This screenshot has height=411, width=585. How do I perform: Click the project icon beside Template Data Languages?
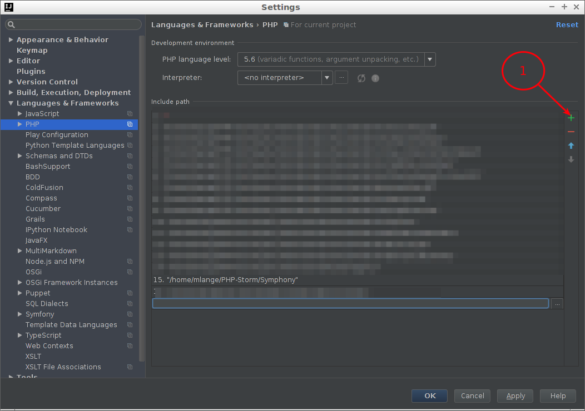pyautogui.click(x=130, y=324)
